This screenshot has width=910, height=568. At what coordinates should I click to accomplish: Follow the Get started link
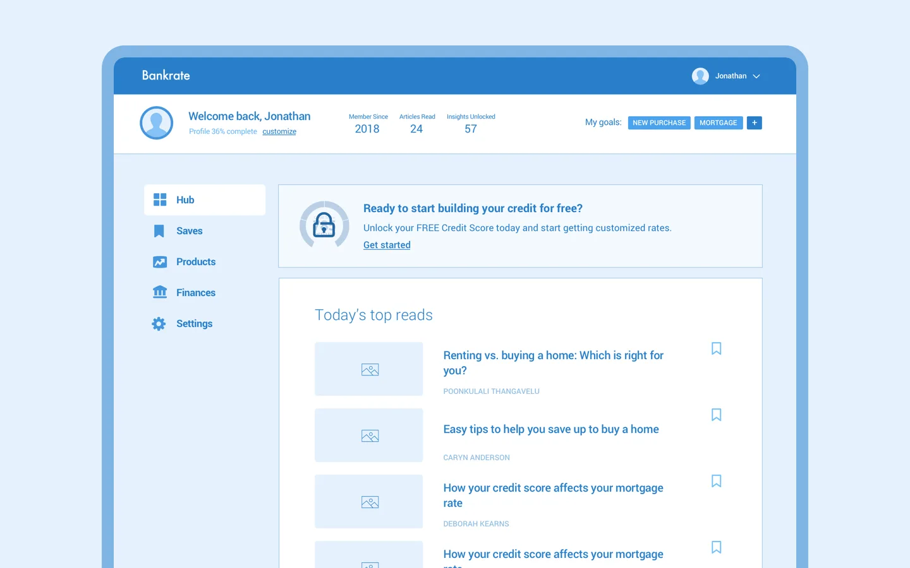click(387, 245)
